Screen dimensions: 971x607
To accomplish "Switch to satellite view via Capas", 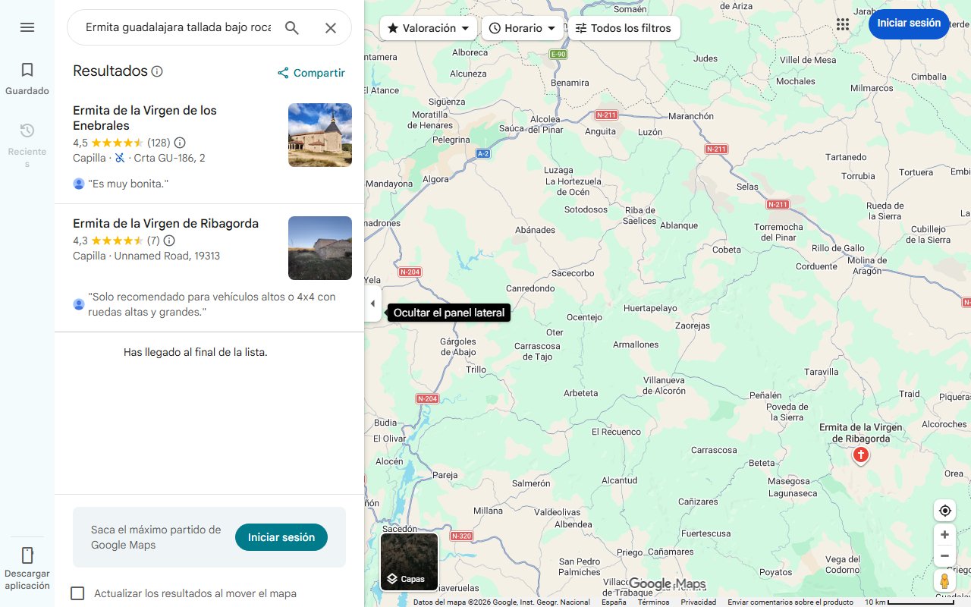I will point(409,561).
